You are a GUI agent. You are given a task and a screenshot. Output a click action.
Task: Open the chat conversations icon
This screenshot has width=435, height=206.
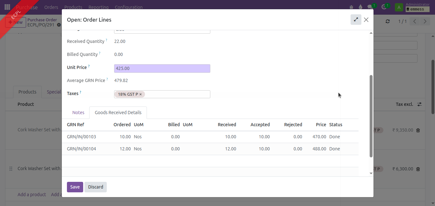[370, 7]
